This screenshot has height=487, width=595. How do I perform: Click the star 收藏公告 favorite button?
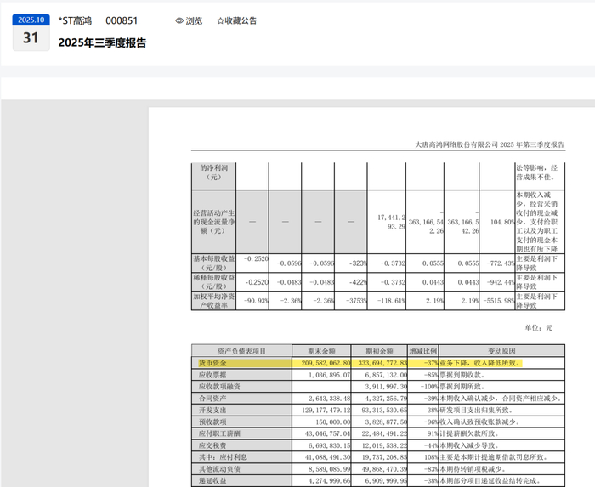point(237,21)
